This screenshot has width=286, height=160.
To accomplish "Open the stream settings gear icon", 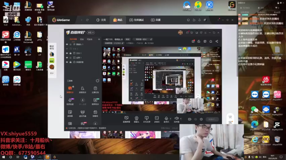I will (201, 119).
